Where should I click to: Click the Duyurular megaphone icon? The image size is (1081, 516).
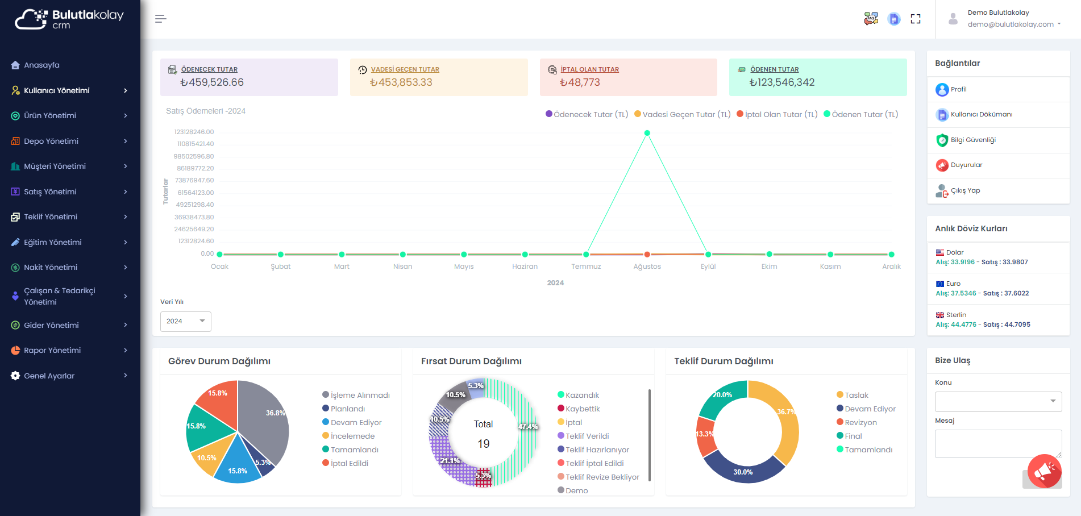942,165
